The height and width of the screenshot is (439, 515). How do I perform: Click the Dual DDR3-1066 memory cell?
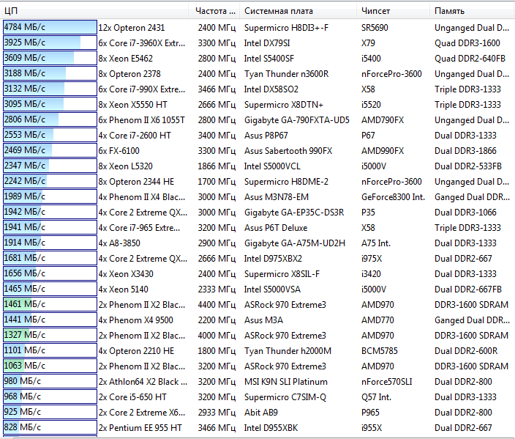point(465,213)
